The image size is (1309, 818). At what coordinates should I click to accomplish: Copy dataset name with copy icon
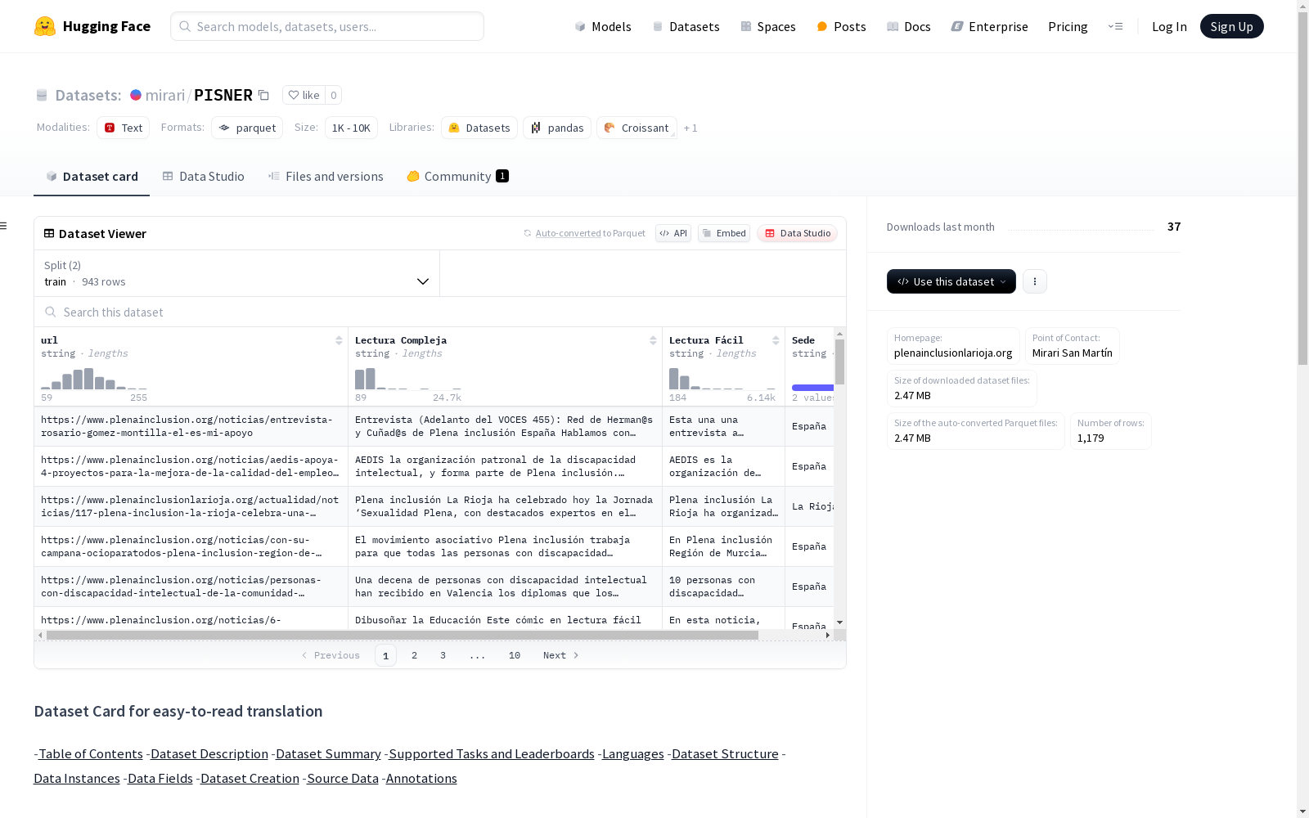pos(263,95)
